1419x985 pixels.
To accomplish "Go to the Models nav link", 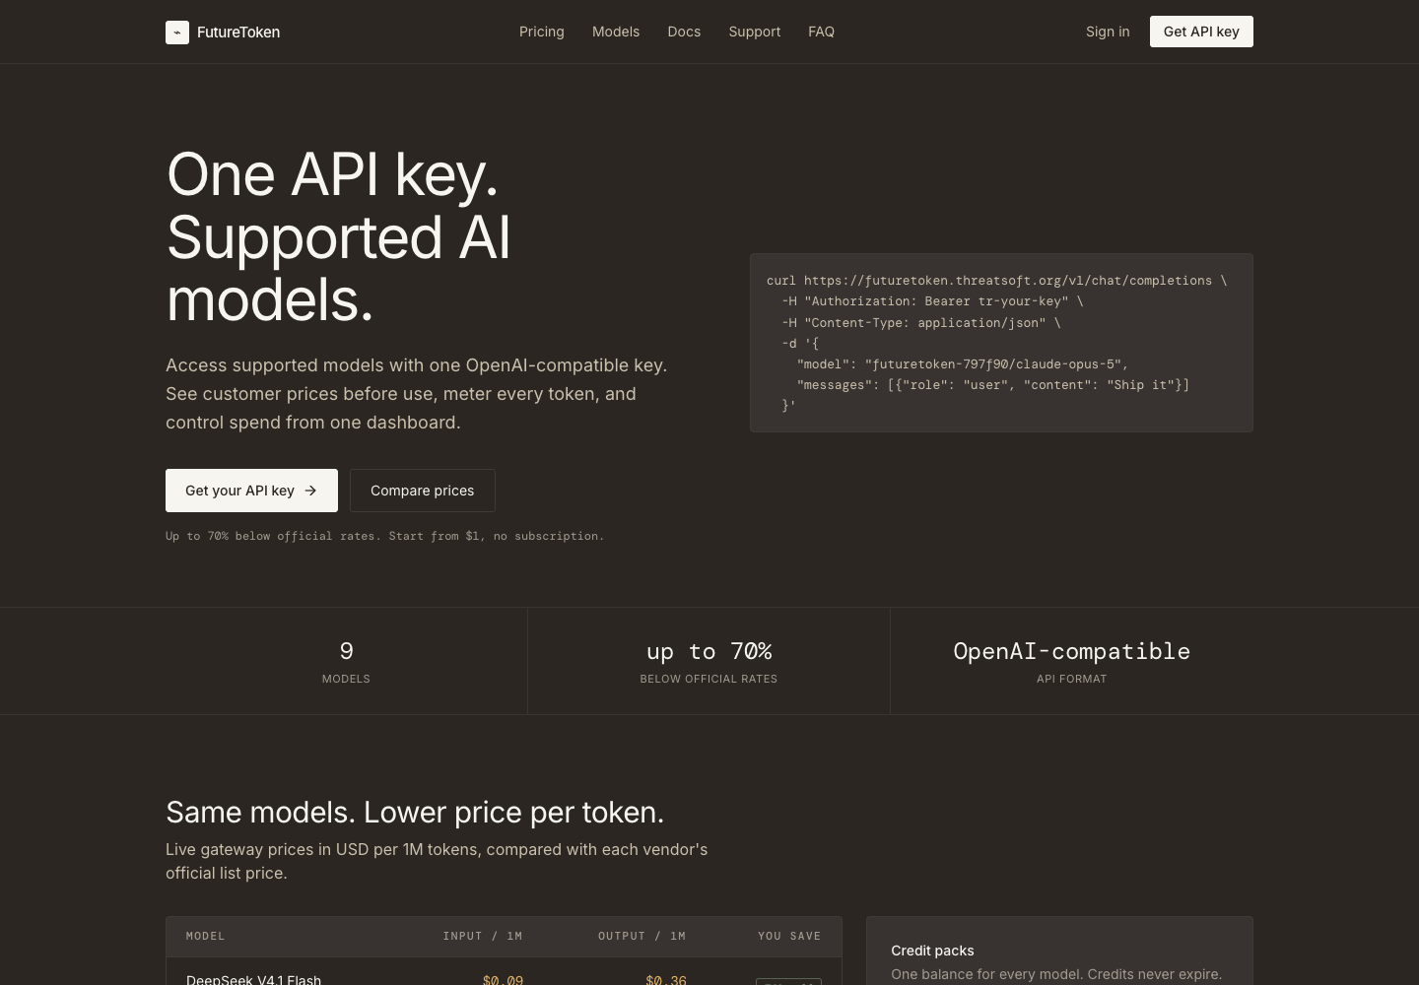I will (x=616, y=32).
